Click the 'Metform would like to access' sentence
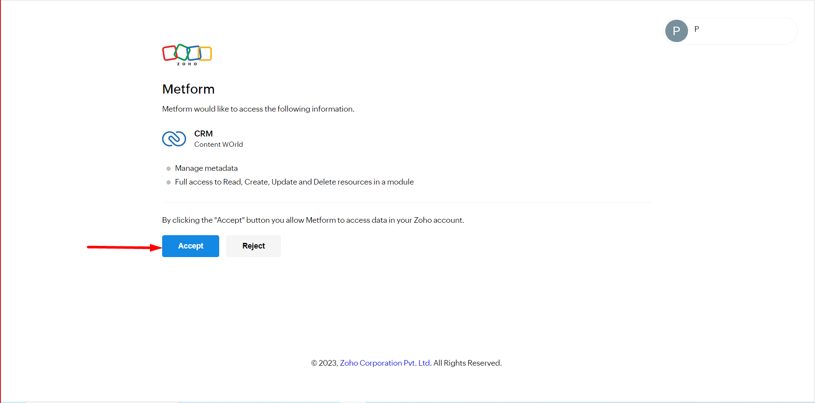This screenshot has width=815, height=403. pyautogui.click(x=258, y=109)
